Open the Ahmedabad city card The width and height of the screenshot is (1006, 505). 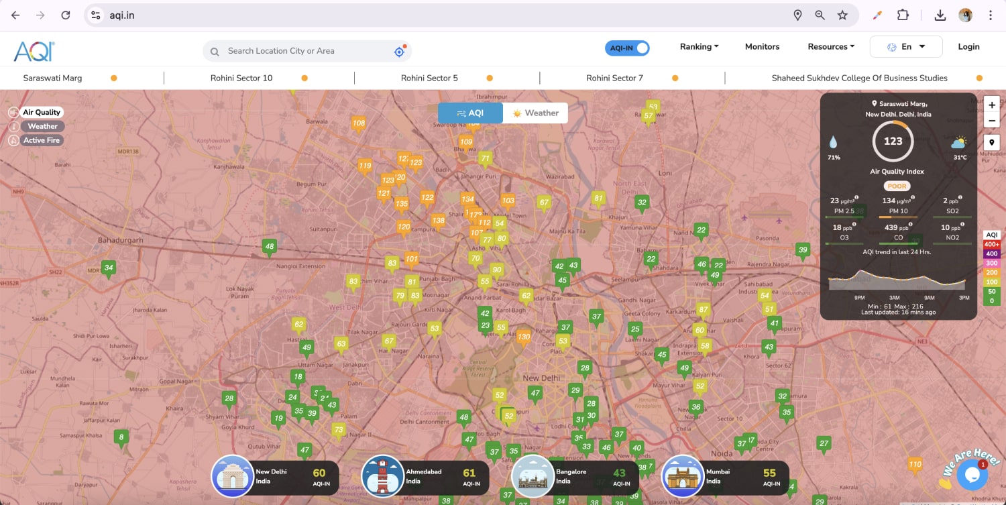coord(425,478)
